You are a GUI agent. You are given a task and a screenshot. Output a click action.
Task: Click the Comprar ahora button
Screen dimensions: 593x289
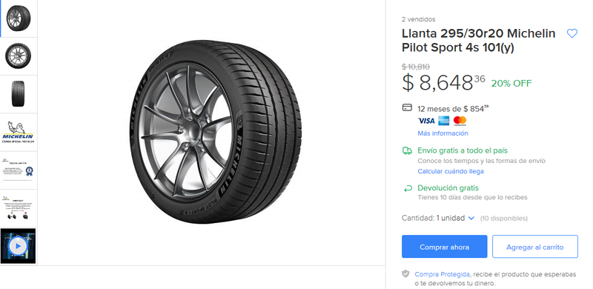444,247
